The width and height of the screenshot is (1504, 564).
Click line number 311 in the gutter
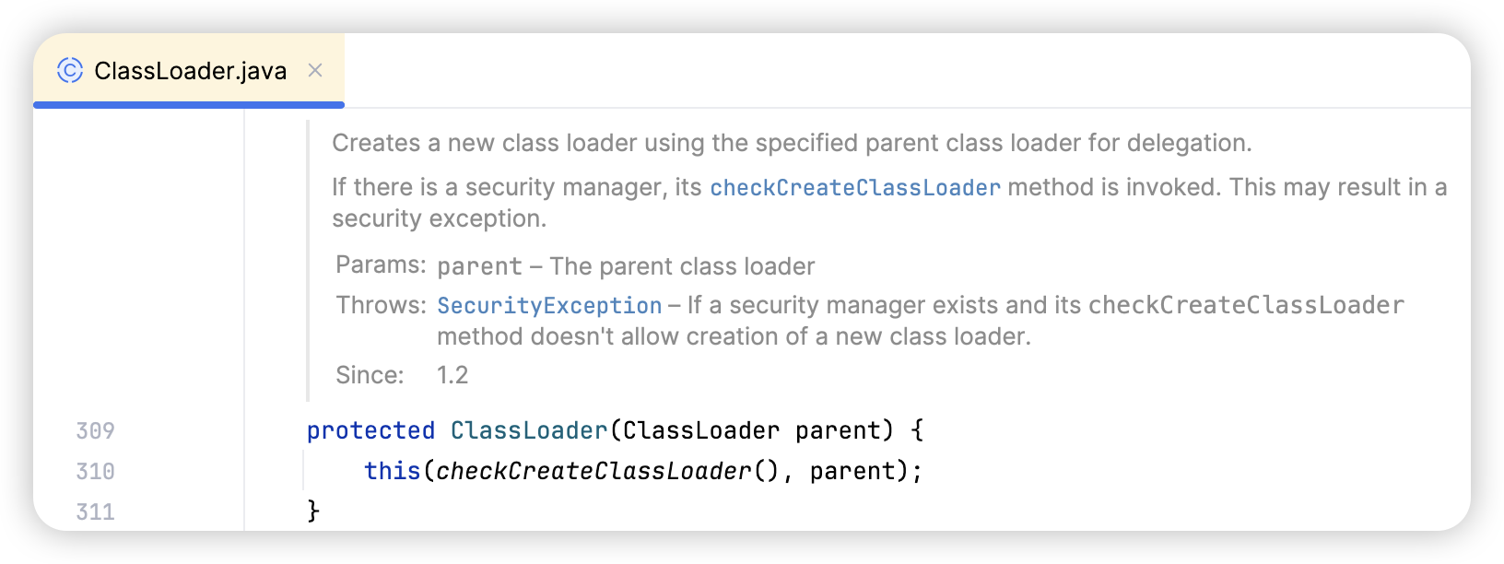[x=96, y=512]
